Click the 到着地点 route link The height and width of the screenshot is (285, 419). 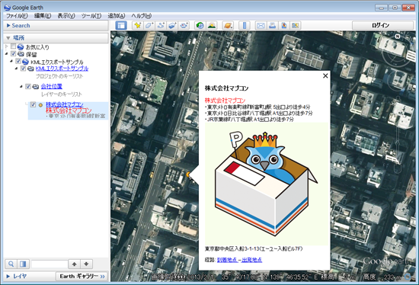point(227,260)
